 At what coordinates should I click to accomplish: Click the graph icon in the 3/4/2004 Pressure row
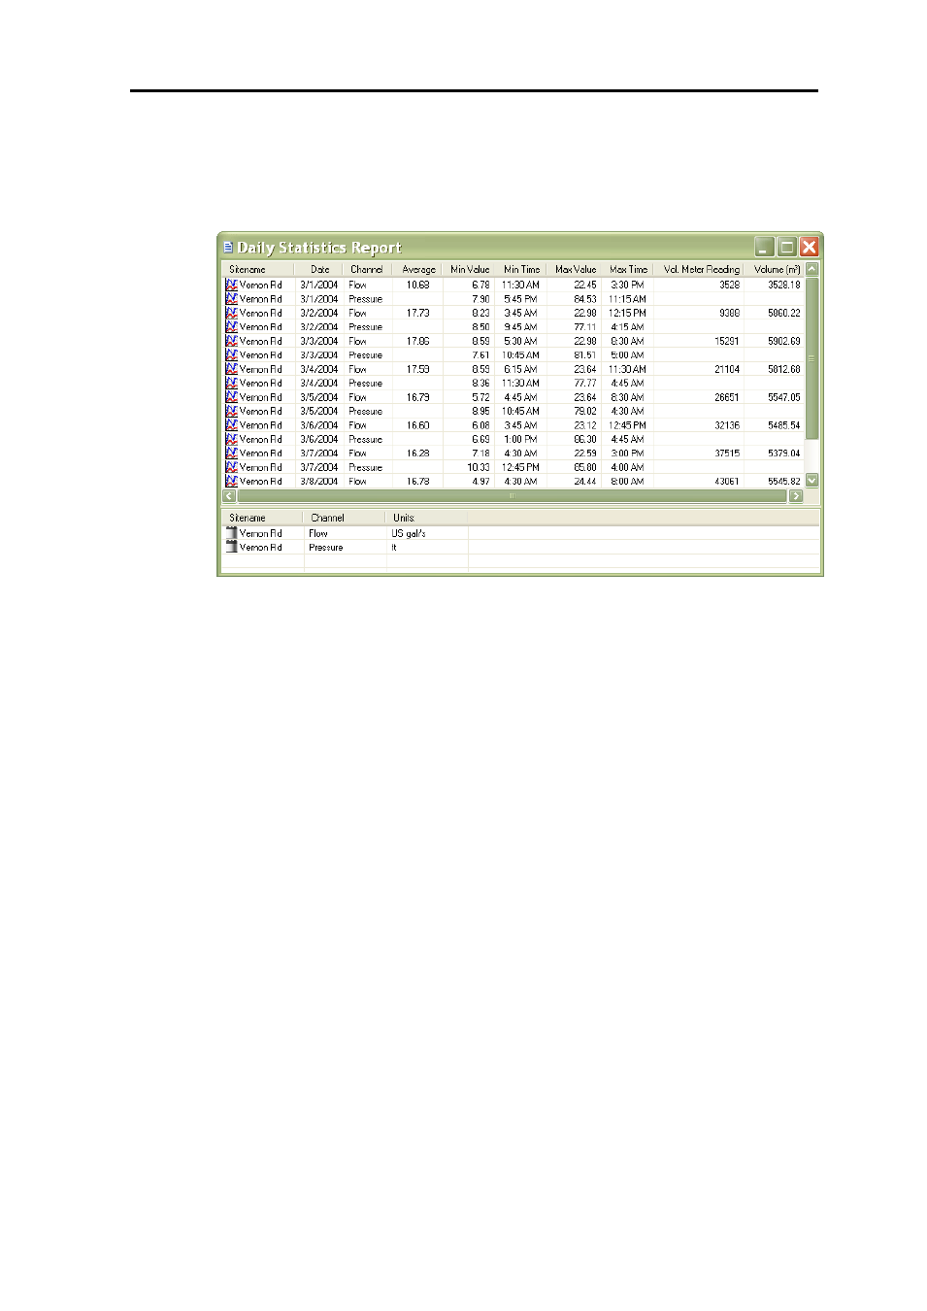pyautogui.click(x=231, y=384)
